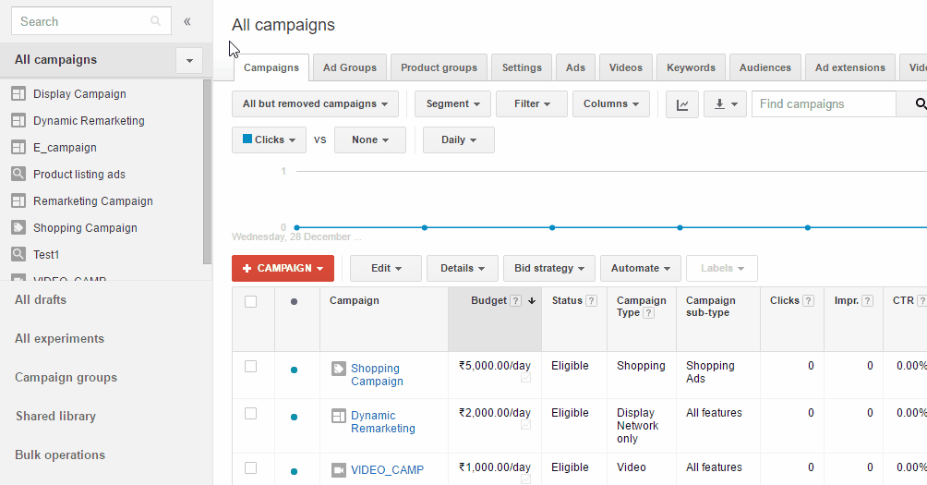Open Automate dropdown button
The height and width of the screenshot is (485, 927).
pyautogui.click(x=640, y=269)
